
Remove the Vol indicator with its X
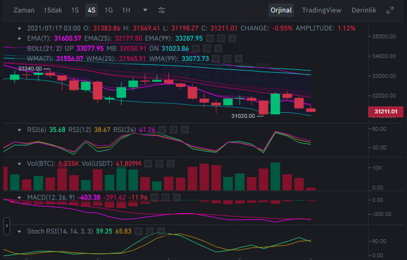point(171,164)
